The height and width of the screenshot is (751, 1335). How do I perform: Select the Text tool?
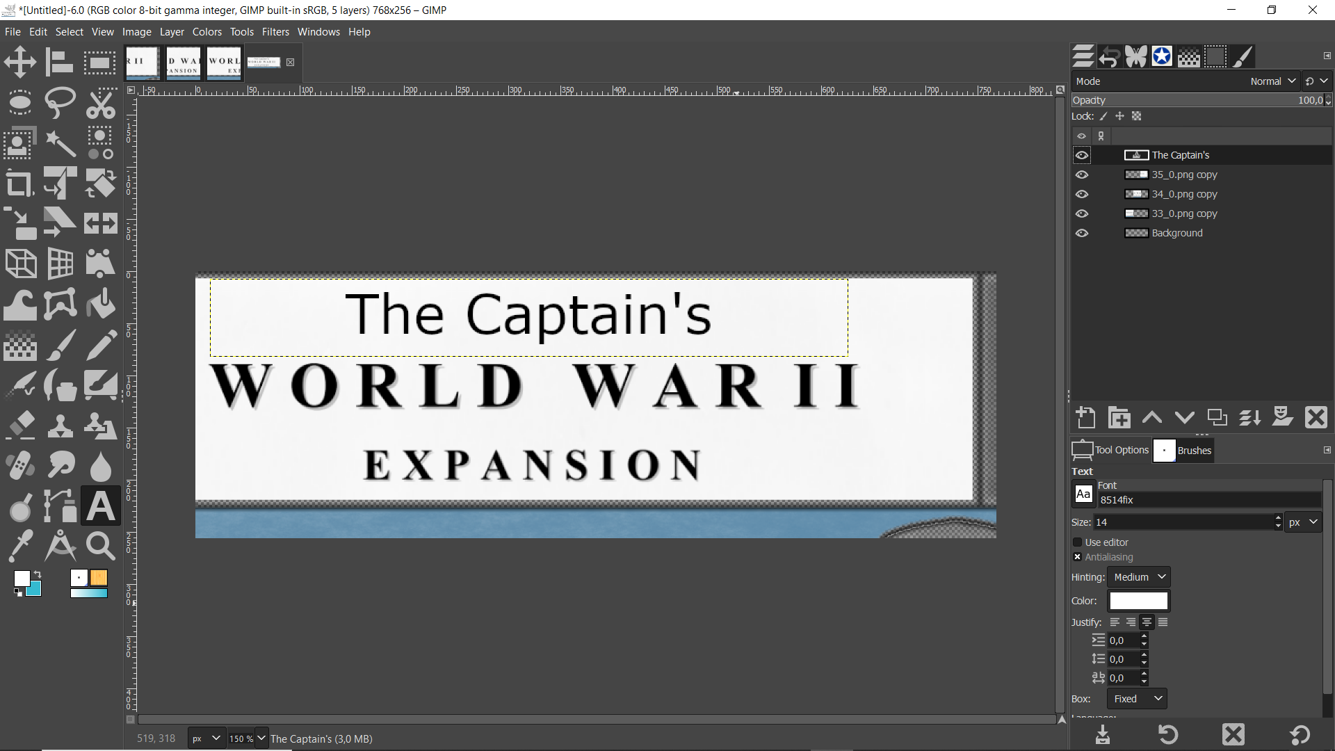click(100, 506)
